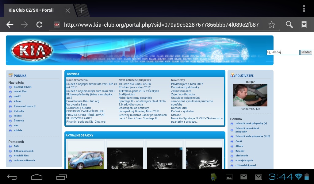Screen dimensions: 314x184
Task: Reload the page with the refresh icon
Action: (39, 25)
